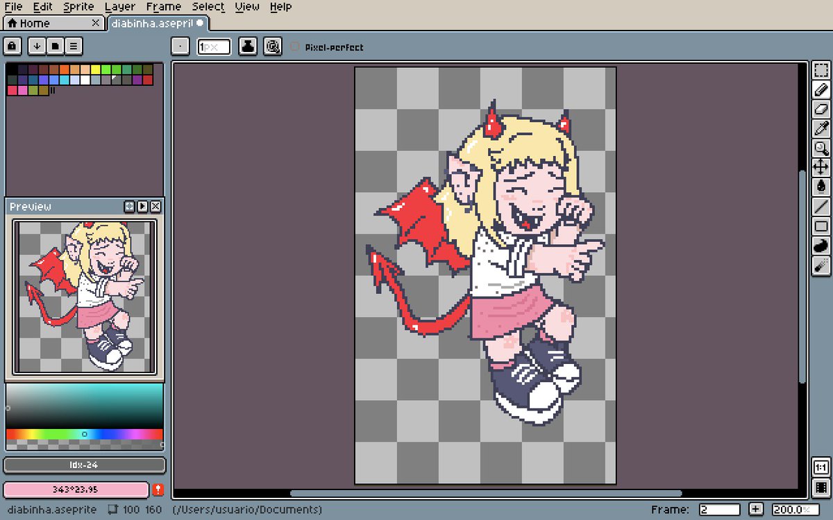Pick the pink swatch in third row
This screenshot has height=520, width=833.
(23, 90)
